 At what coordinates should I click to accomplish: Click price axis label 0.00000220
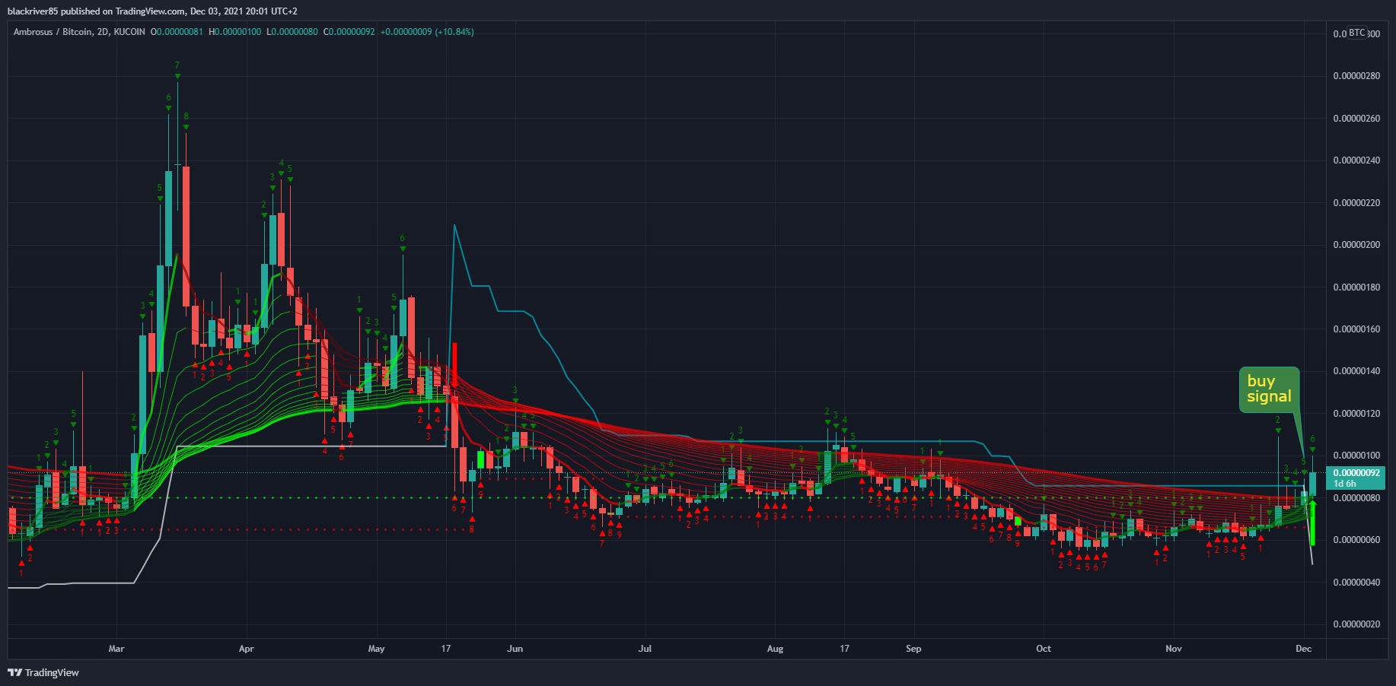click(x=1356, y=203)
